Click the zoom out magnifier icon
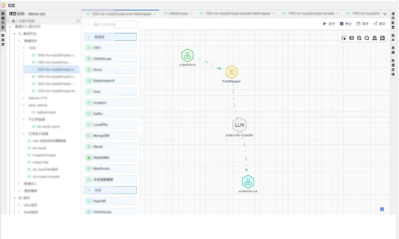Viewport: 399px width, 239px height. 367,38
